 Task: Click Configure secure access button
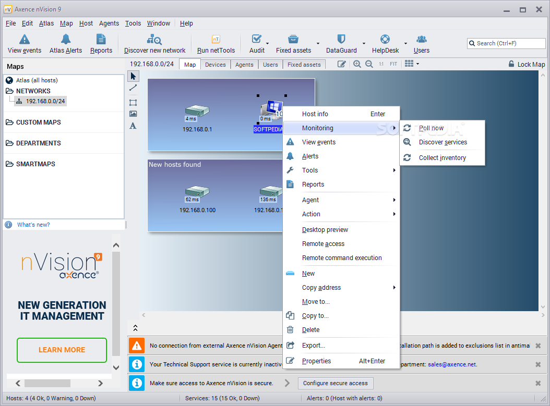(x=336, y=383)
